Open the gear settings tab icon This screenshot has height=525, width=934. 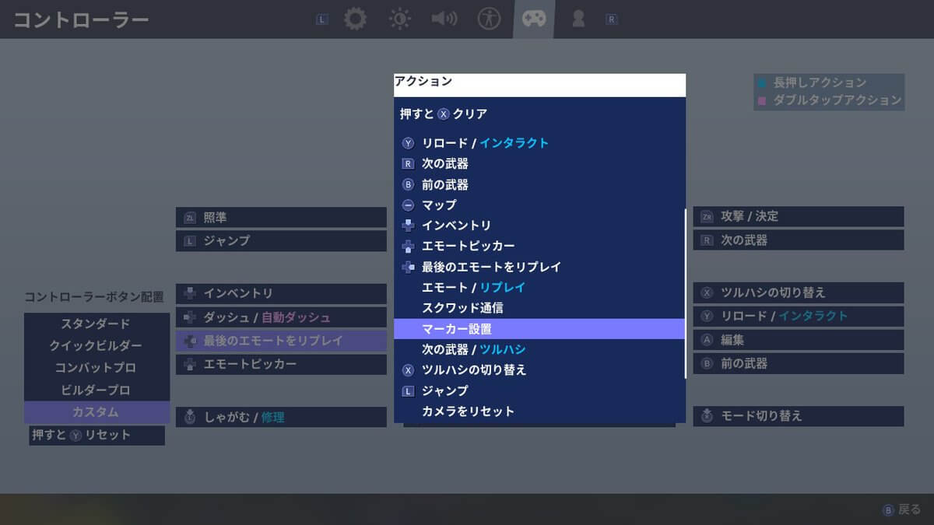pos(355,19)
